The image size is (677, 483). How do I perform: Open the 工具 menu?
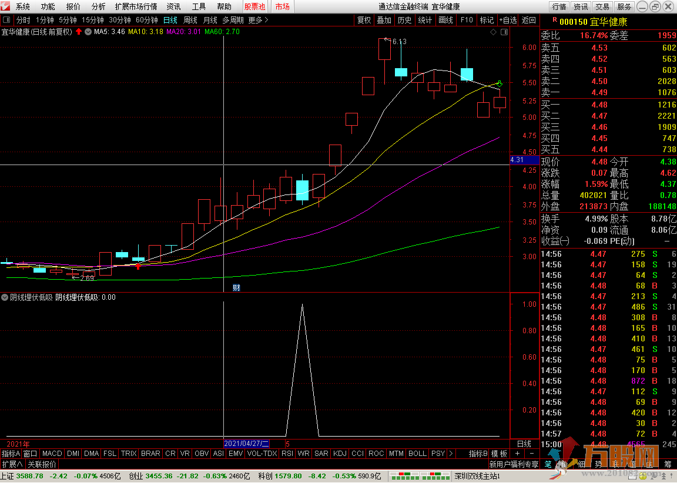click(x=199, y=6)
